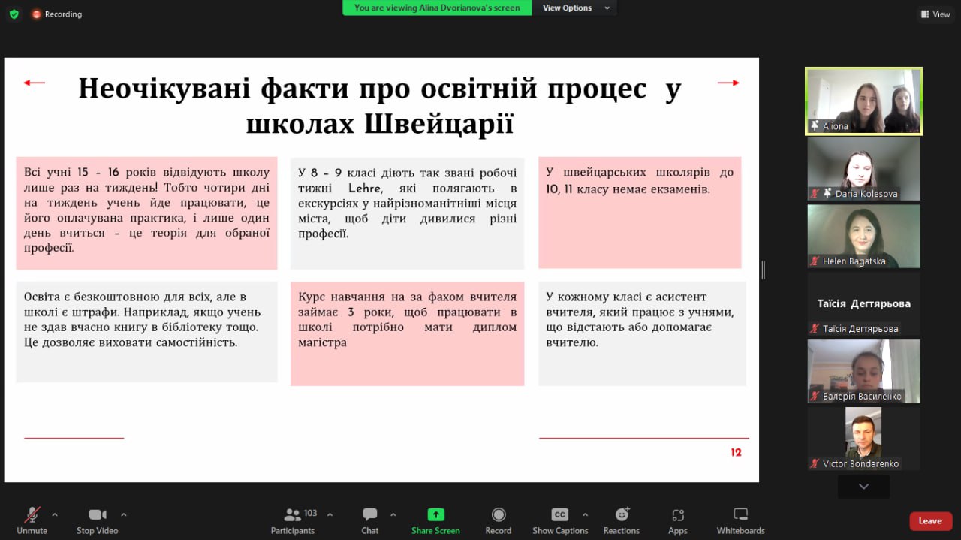Open the View layout menu
The height and width of the screenshot is (540, 961).
tap(935, 14)
